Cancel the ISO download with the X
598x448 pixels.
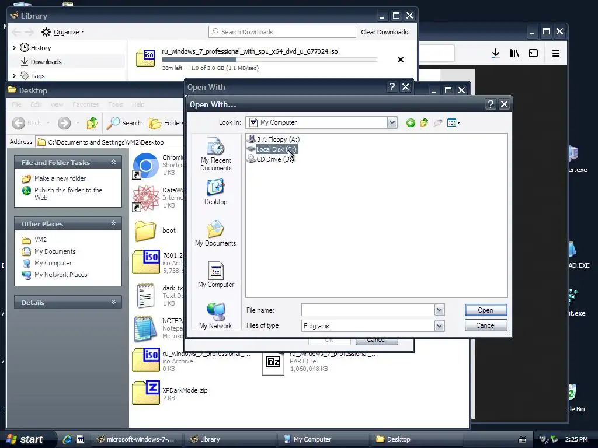coord(401,60)
